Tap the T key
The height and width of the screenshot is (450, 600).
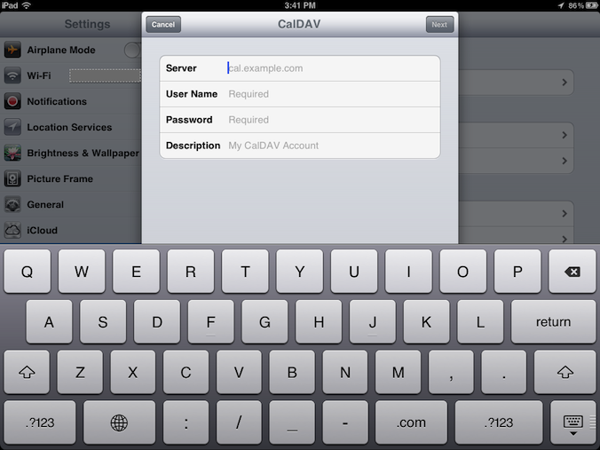[x=245, y=272]
